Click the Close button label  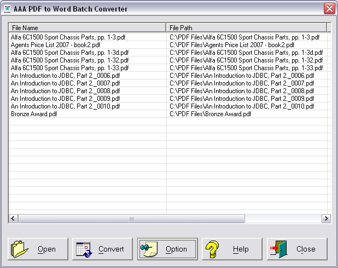coord(306,249)
